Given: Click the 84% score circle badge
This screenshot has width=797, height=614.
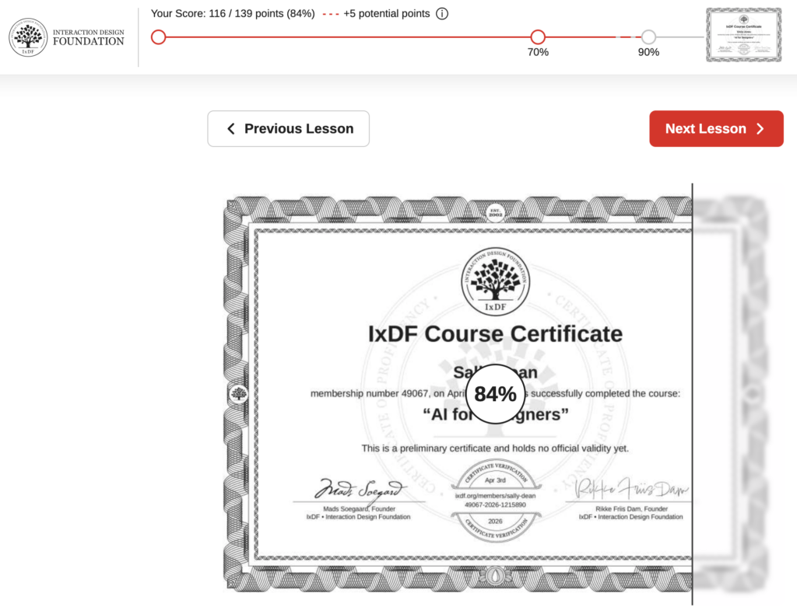Looking at the screenshot, I should 495,394.
